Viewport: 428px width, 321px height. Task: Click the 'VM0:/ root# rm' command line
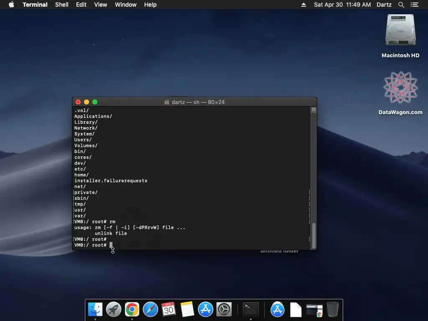(95, 222)
